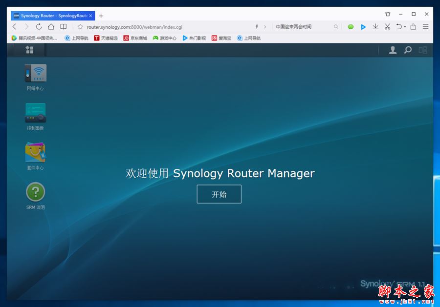Open the last 上网导航 bookmark
440x307 pixels.
[249, 38]
